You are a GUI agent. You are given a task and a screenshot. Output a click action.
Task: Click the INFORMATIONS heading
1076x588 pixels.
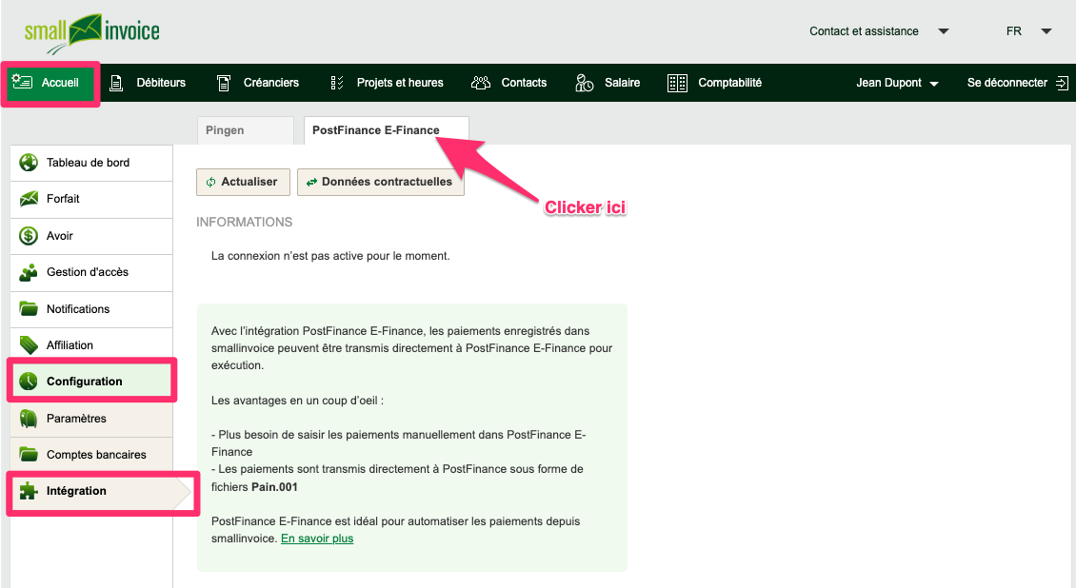point(245,222)
